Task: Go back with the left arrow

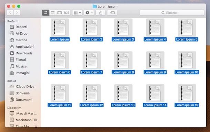Action: (x=10, y=13)
